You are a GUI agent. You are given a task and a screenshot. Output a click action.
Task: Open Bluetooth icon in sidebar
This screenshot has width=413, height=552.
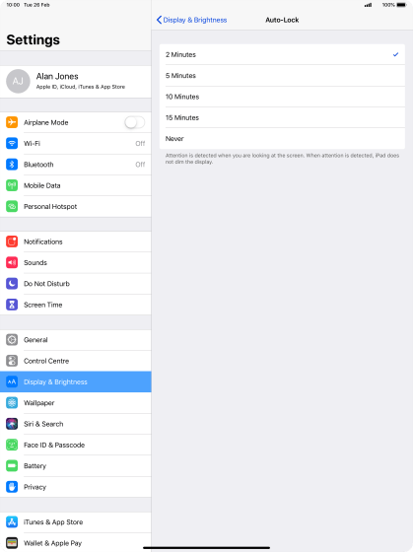12,165
